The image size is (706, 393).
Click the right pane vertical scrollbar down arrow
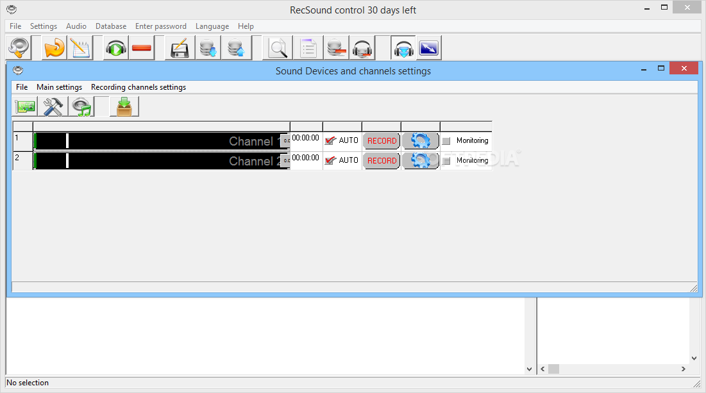[x=694, y=358]
